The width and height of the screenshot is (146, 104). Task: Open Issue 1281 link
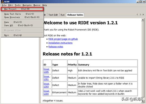click(46, 78)
